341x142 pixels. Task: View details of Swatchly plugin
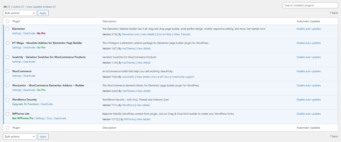tap(144, 63)
